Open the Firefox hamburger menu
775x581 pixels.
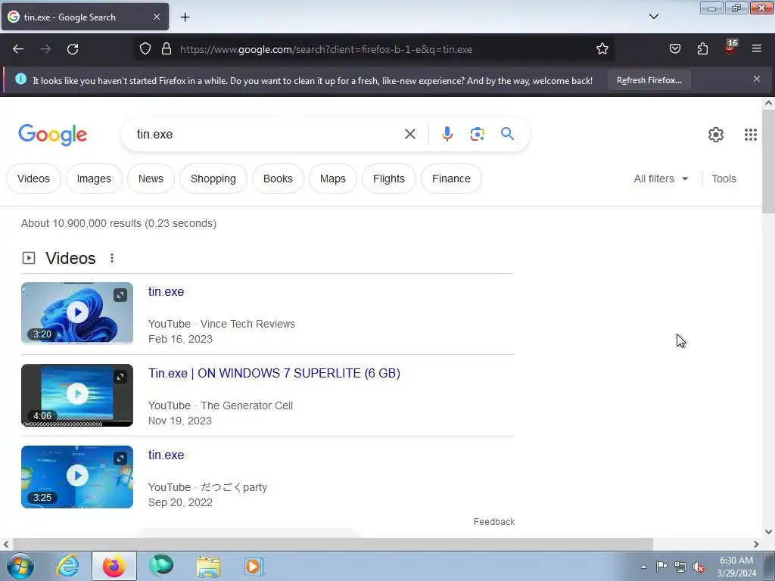point(757,49)
